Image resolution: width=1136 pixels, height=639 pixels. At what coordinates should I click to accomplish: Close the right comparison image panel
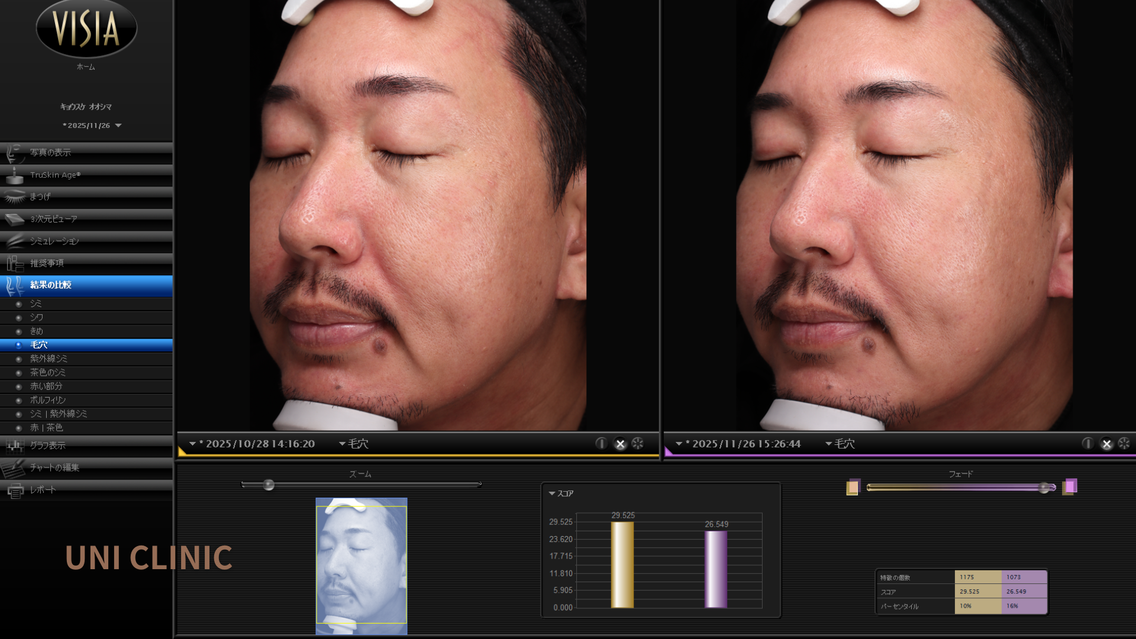(1106, 444)
